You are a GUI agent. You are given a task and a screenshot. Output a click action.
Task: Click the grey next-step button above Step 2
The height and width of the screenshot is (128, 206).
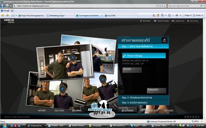pos(157,91)
